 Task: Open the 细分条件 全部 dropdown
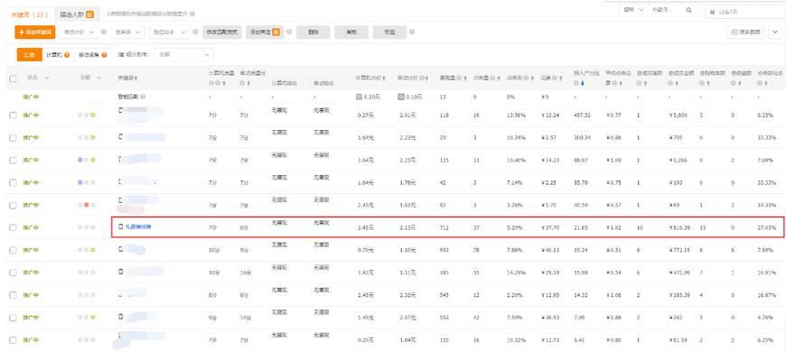pos(183,54)
